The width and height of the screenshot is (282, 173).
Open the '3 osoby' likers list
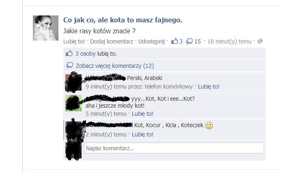86,54
